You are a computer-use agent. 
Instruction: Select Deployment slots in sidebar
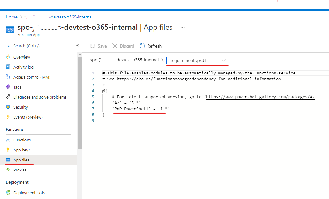coord(29,193)
